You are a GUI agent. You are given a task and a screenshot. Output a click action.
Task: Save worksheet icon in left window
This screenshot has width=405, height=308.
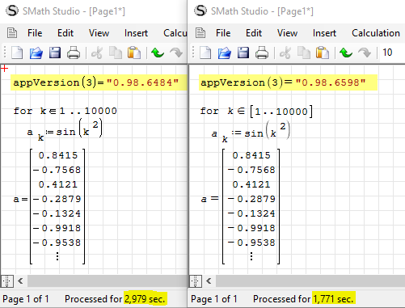click(x=55, y=53)
